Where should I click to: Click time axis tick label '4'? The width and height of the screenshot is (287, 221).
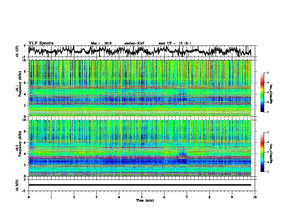(x=119, y=197)
